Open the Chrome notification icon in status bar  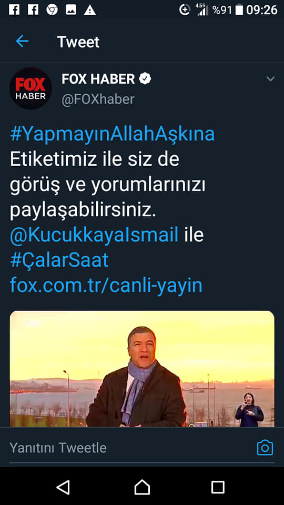click(52, 10)
